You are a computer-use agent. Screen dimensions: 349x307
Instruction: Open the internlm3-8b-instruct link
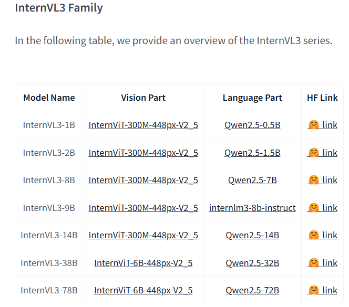coord(252,208)
